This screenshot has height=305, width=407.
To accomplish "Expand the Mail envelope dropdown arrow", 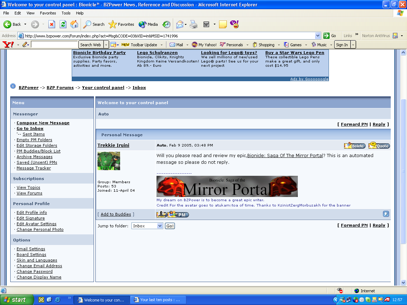I will tap(185, 24).
